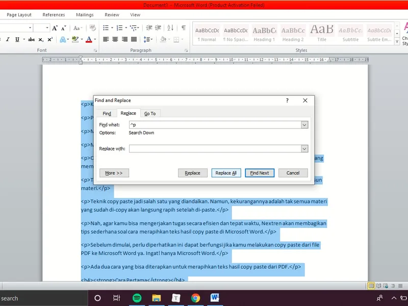Toggle the Show/Hide paragraph marks icon

click(x=183, y=27)
